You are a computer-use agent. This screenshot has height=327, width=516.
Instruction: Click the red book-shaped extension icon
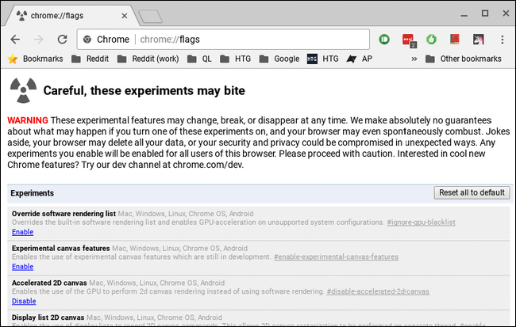coord(455,40)
